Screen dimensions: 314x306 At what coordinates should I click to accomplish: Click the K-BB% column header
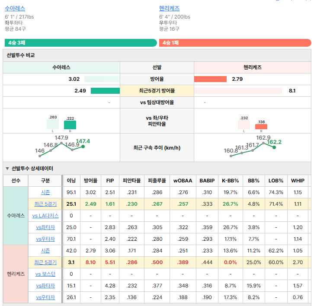pyautogui.click(x=230, y=181)
